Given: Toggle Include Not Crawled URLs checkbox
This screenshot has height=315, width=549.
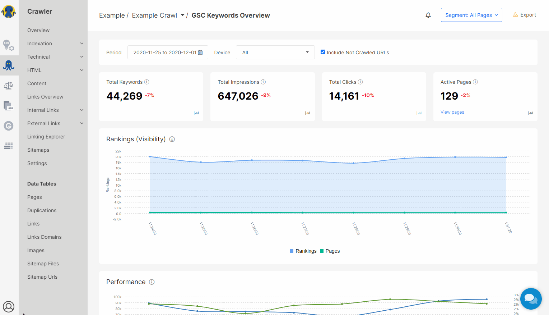Looking at the screenshot, I should tap(323, 52).
